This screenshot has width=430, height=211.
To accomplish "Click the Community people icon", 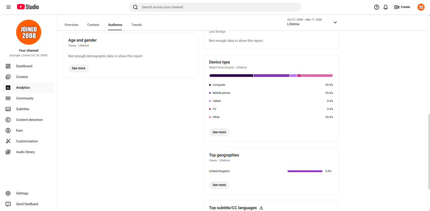I will tap(8, 98).
